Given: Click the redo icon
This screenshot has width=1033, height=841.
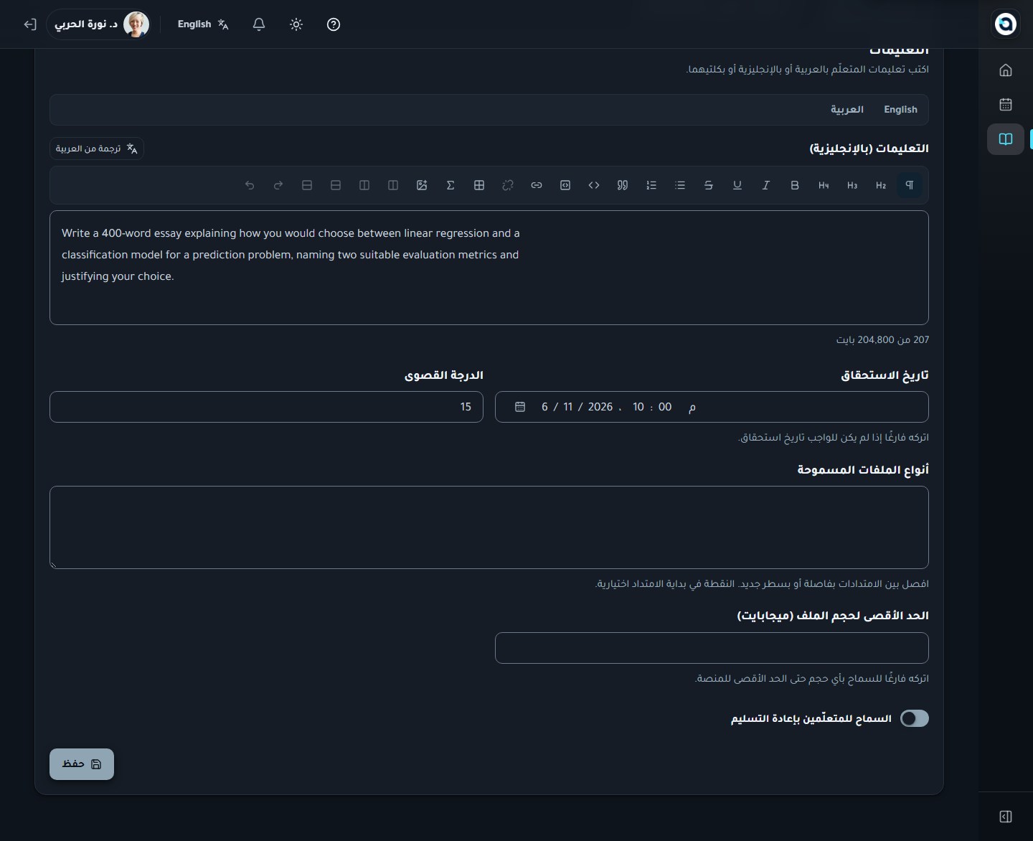Looking at the screenshot, I should click(x=278, y=185).
